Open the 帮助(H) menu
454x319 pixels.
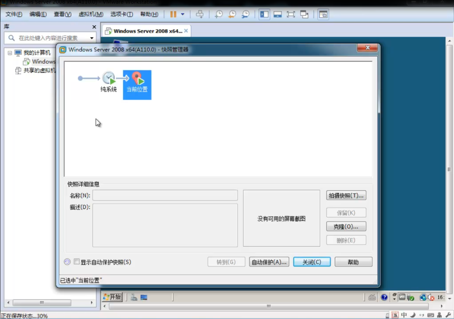[x=149, y=14]
